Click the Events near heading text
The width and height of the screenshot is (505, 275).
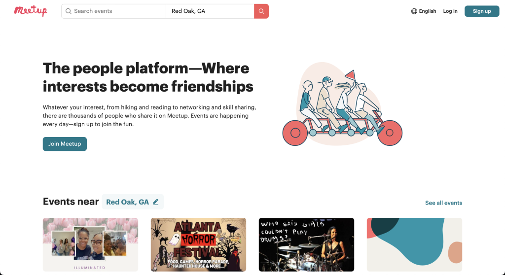(x=71, y=202)
